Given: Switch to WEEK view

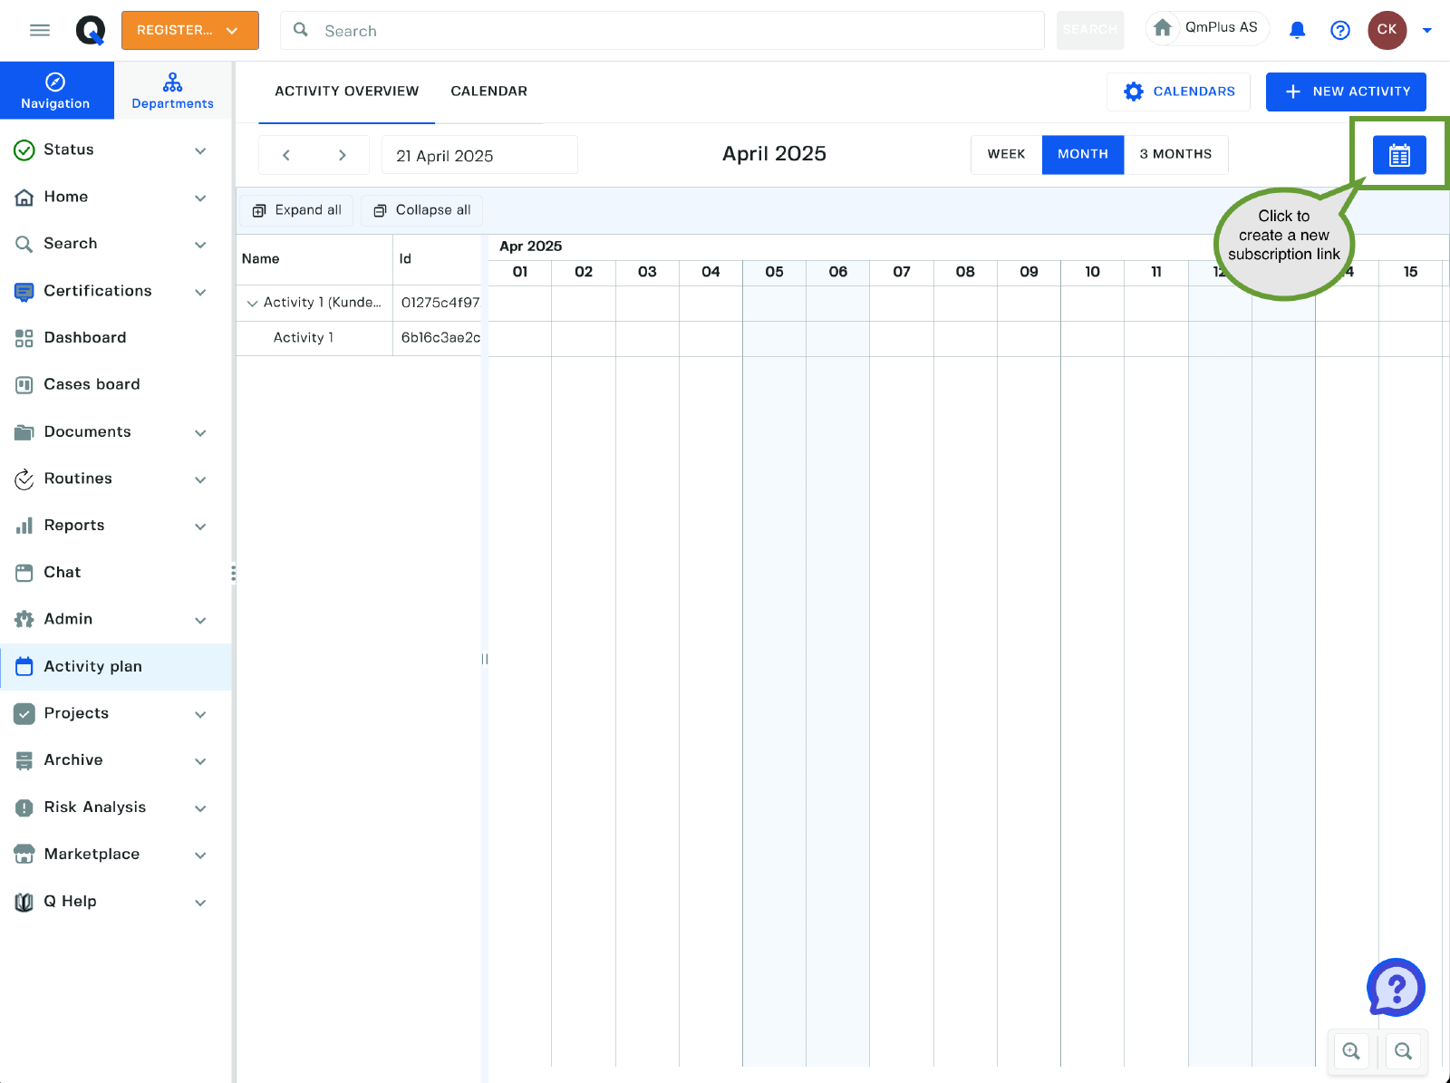Looking at the screenshot, I should 1006,155.
